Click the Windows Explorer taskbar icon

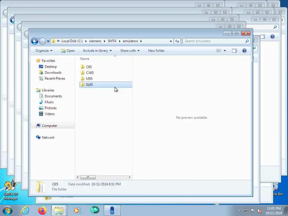(x=59, y=210)
